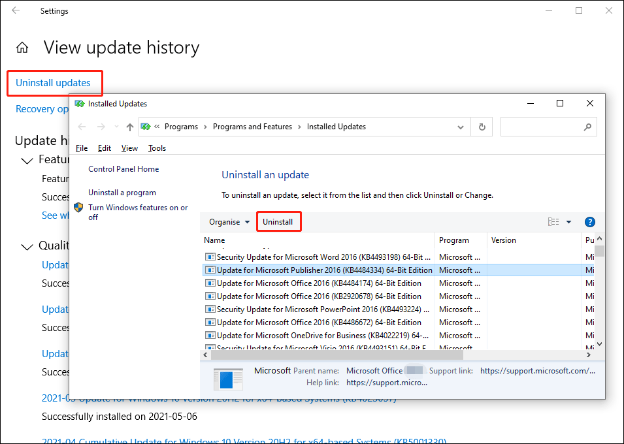Click the Help link URL in details pane

tap(387, 383)
